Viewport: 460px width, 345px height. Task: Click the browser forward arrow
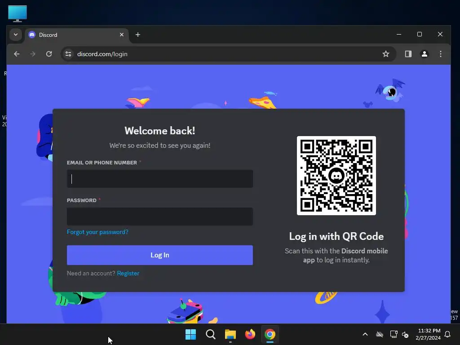tap(33, 54)
